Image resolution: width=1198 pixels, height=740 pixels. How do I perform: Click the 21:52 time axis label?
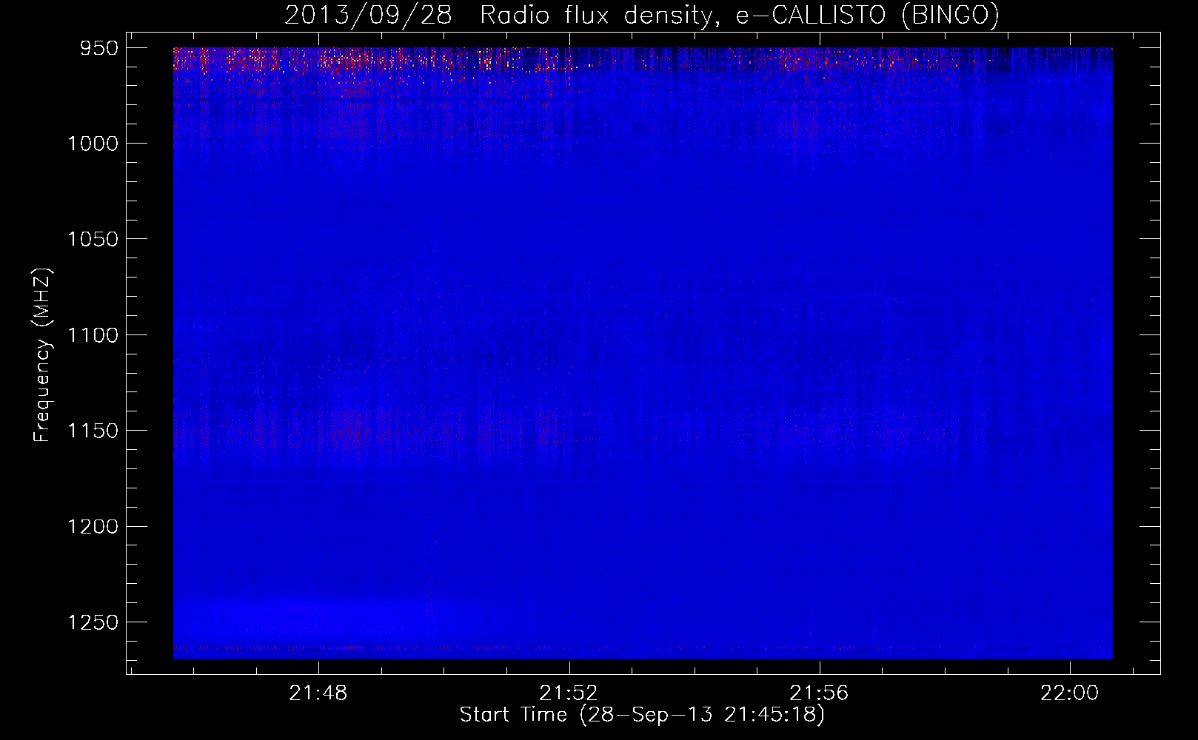click(x=569, y=693)
